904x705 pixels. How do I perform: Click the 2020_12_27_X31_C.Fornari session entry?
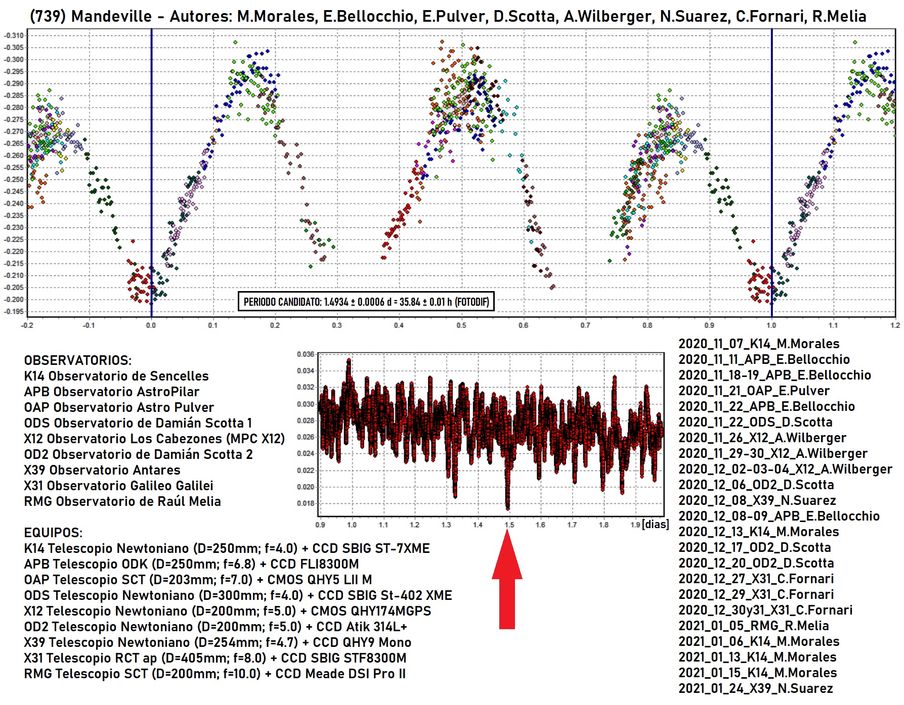(x=756, y=579)
